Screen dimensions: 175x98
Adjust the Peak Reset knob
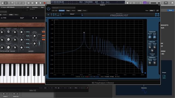(x=152, y=51)
